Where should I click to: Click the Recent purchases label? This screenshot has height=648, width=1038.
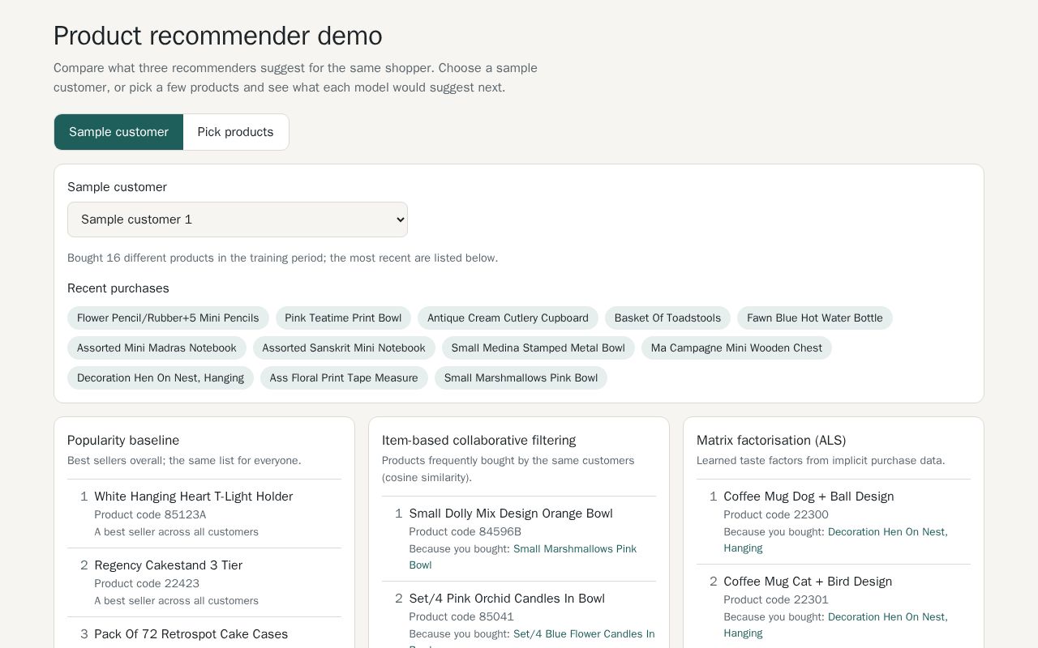click(118, 288)
